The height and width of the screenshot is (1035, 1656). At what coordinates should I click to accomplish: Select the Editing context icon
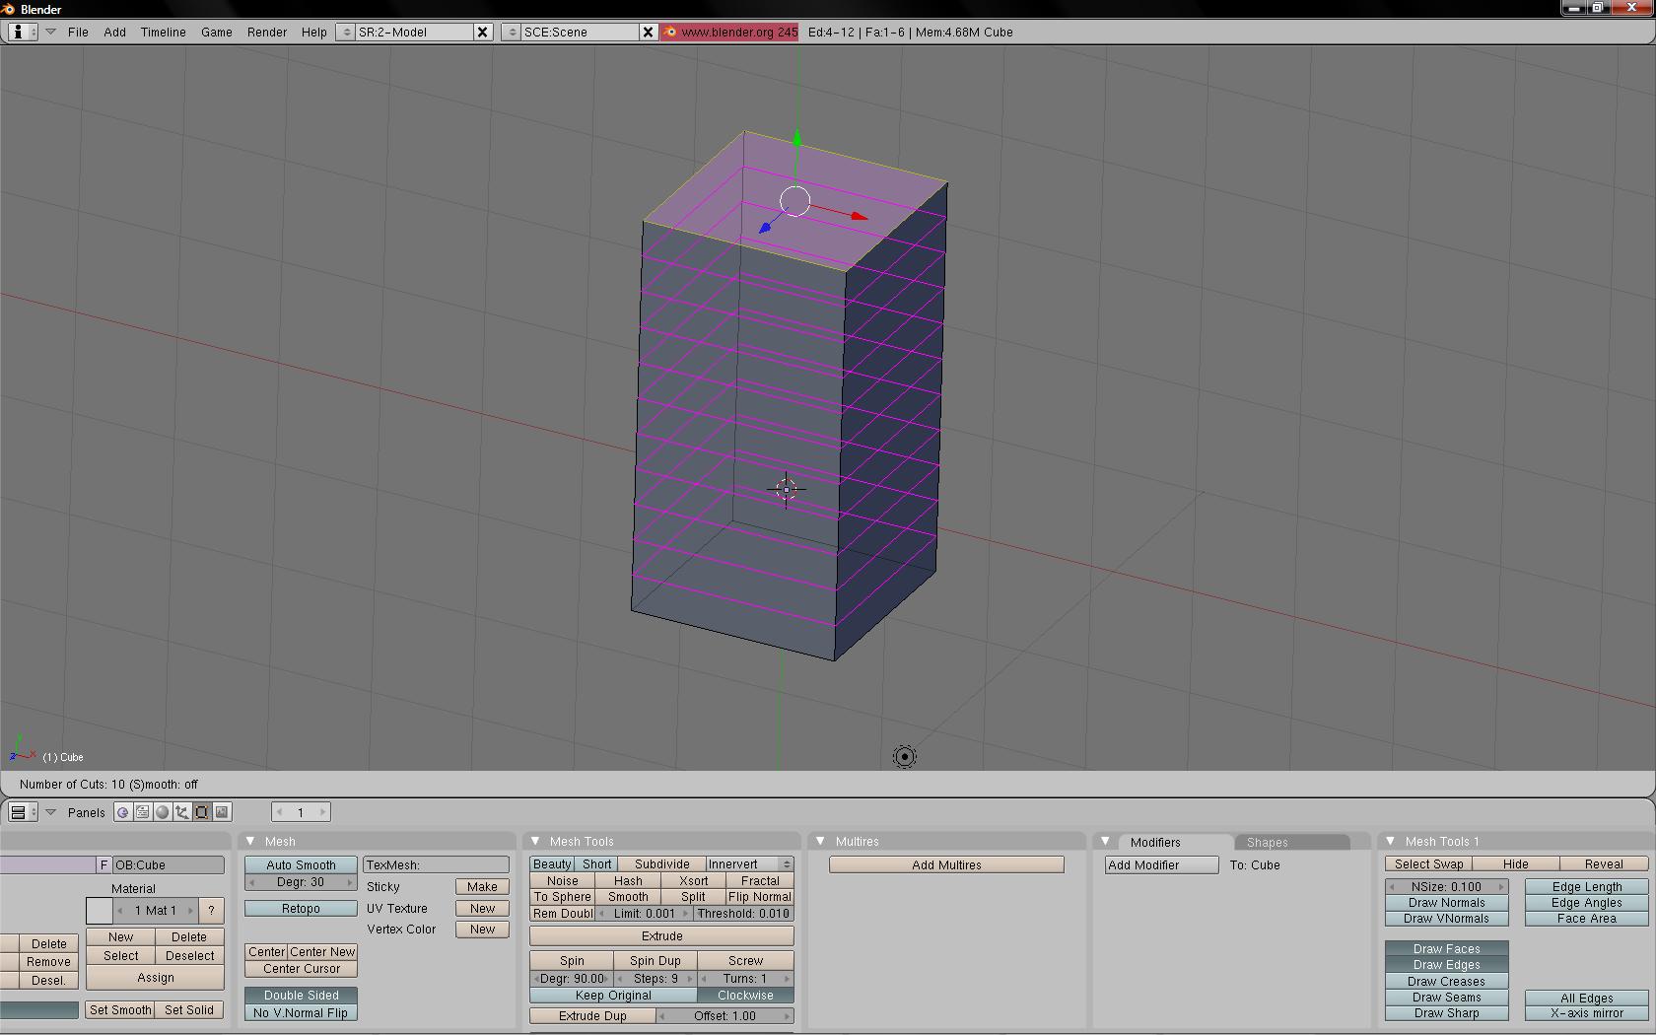click(x=202, y=812)
